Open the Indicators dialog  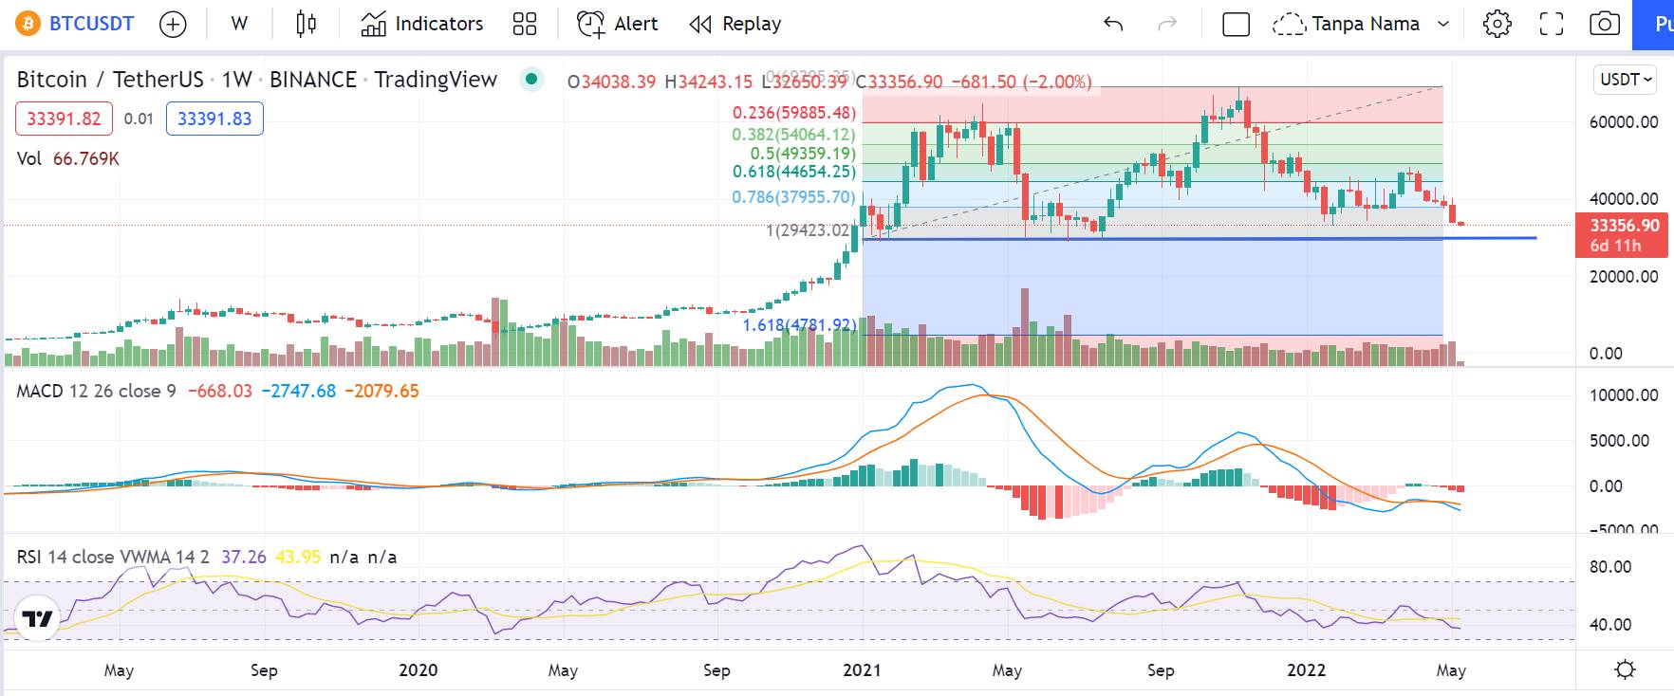[x=422, y=24]
